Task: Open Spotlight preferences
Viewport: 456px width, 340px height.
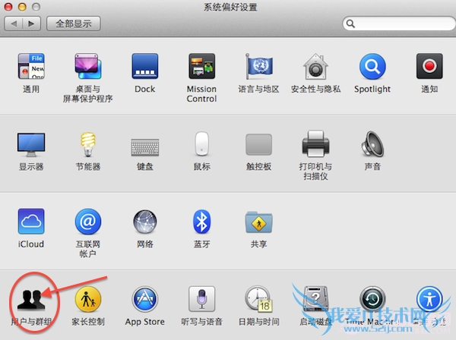Action: [372, 66]
